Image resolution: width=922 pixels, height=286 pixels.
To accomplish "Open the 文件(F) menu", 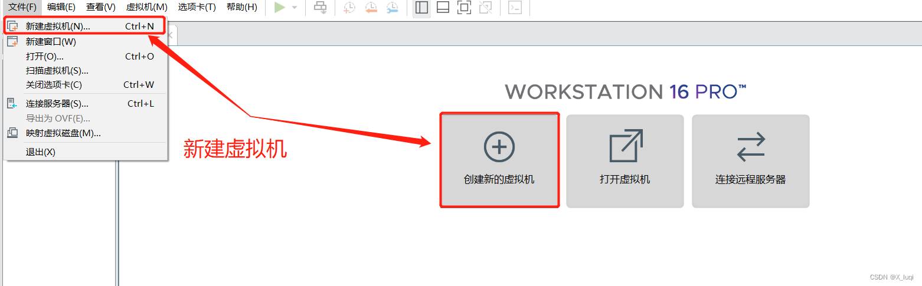I will pos(22,7).
